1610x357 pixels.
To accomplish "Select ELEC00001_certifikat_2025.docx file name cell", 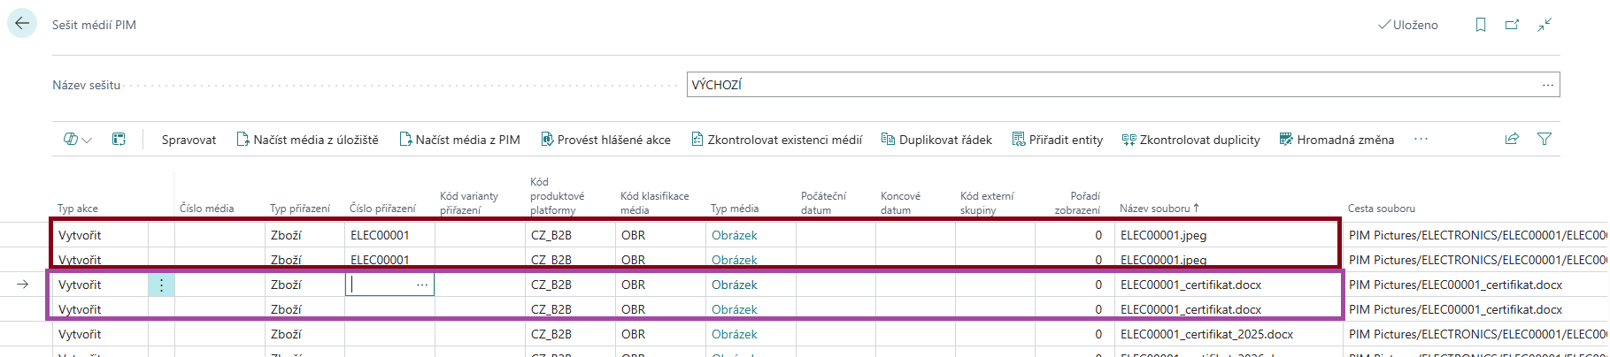I will (1206, 334).
